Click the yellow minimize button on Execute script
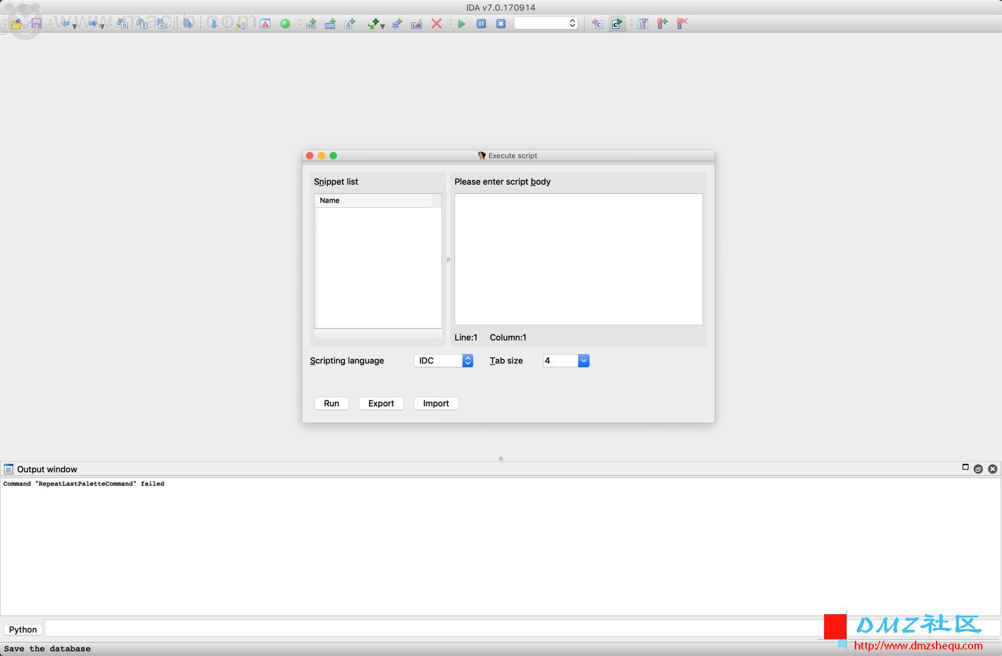 pyautogui.click(x=321, y=156)
